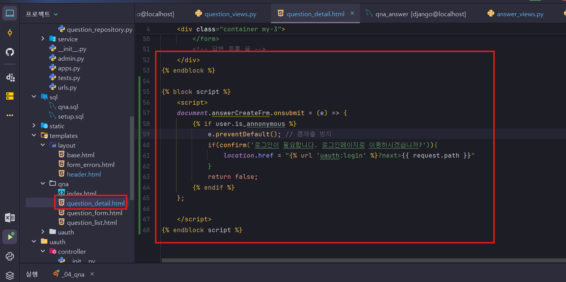Viewport: 566px width, 282px height.
Task: Open the Project tool window icon
Action: pyautogui.click(x=10, y=14)
